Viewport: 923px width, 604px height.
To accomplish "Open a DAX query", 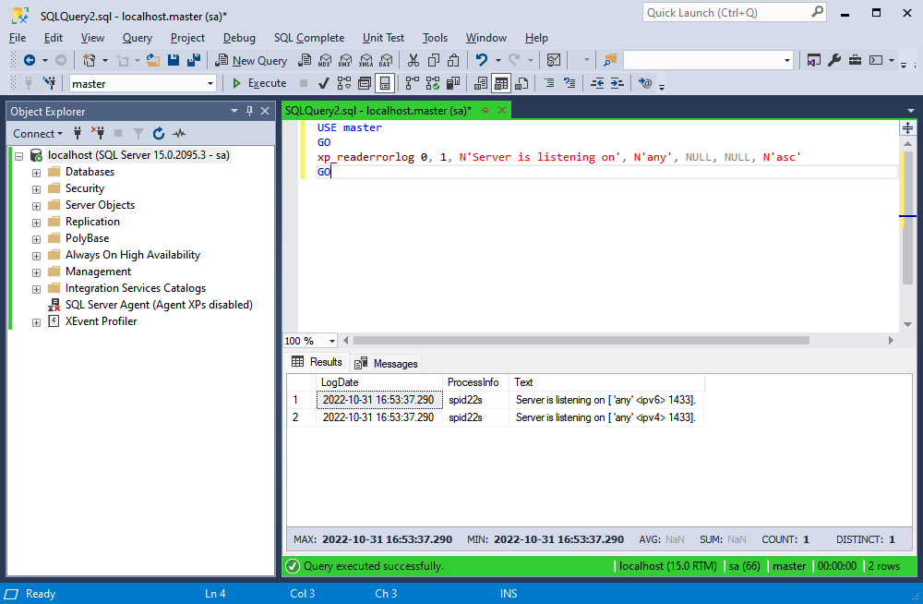I will (386, 60).
